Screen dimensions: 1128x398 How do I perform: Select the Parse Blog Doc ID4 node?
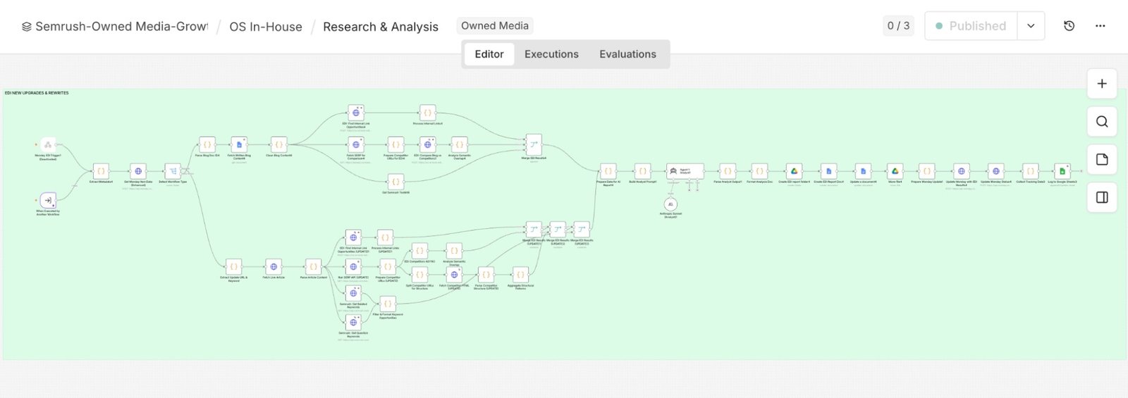pyautogui.click(x=207, y=144)
